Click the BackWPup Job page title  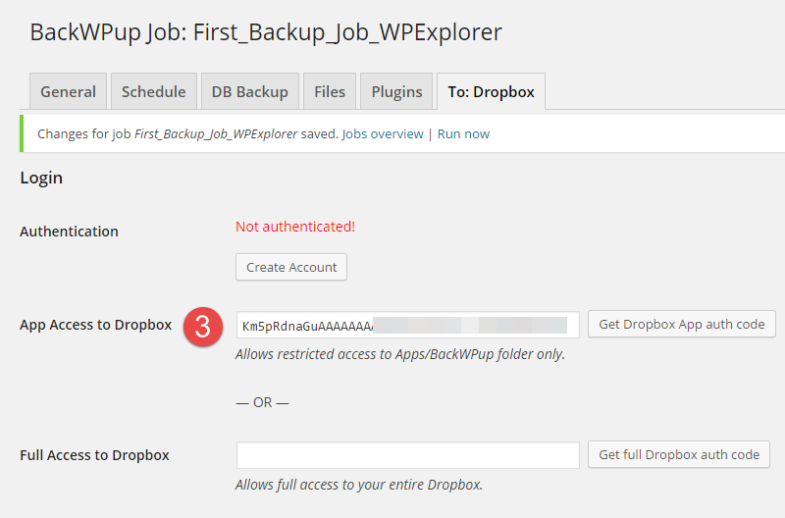(266, 32)
